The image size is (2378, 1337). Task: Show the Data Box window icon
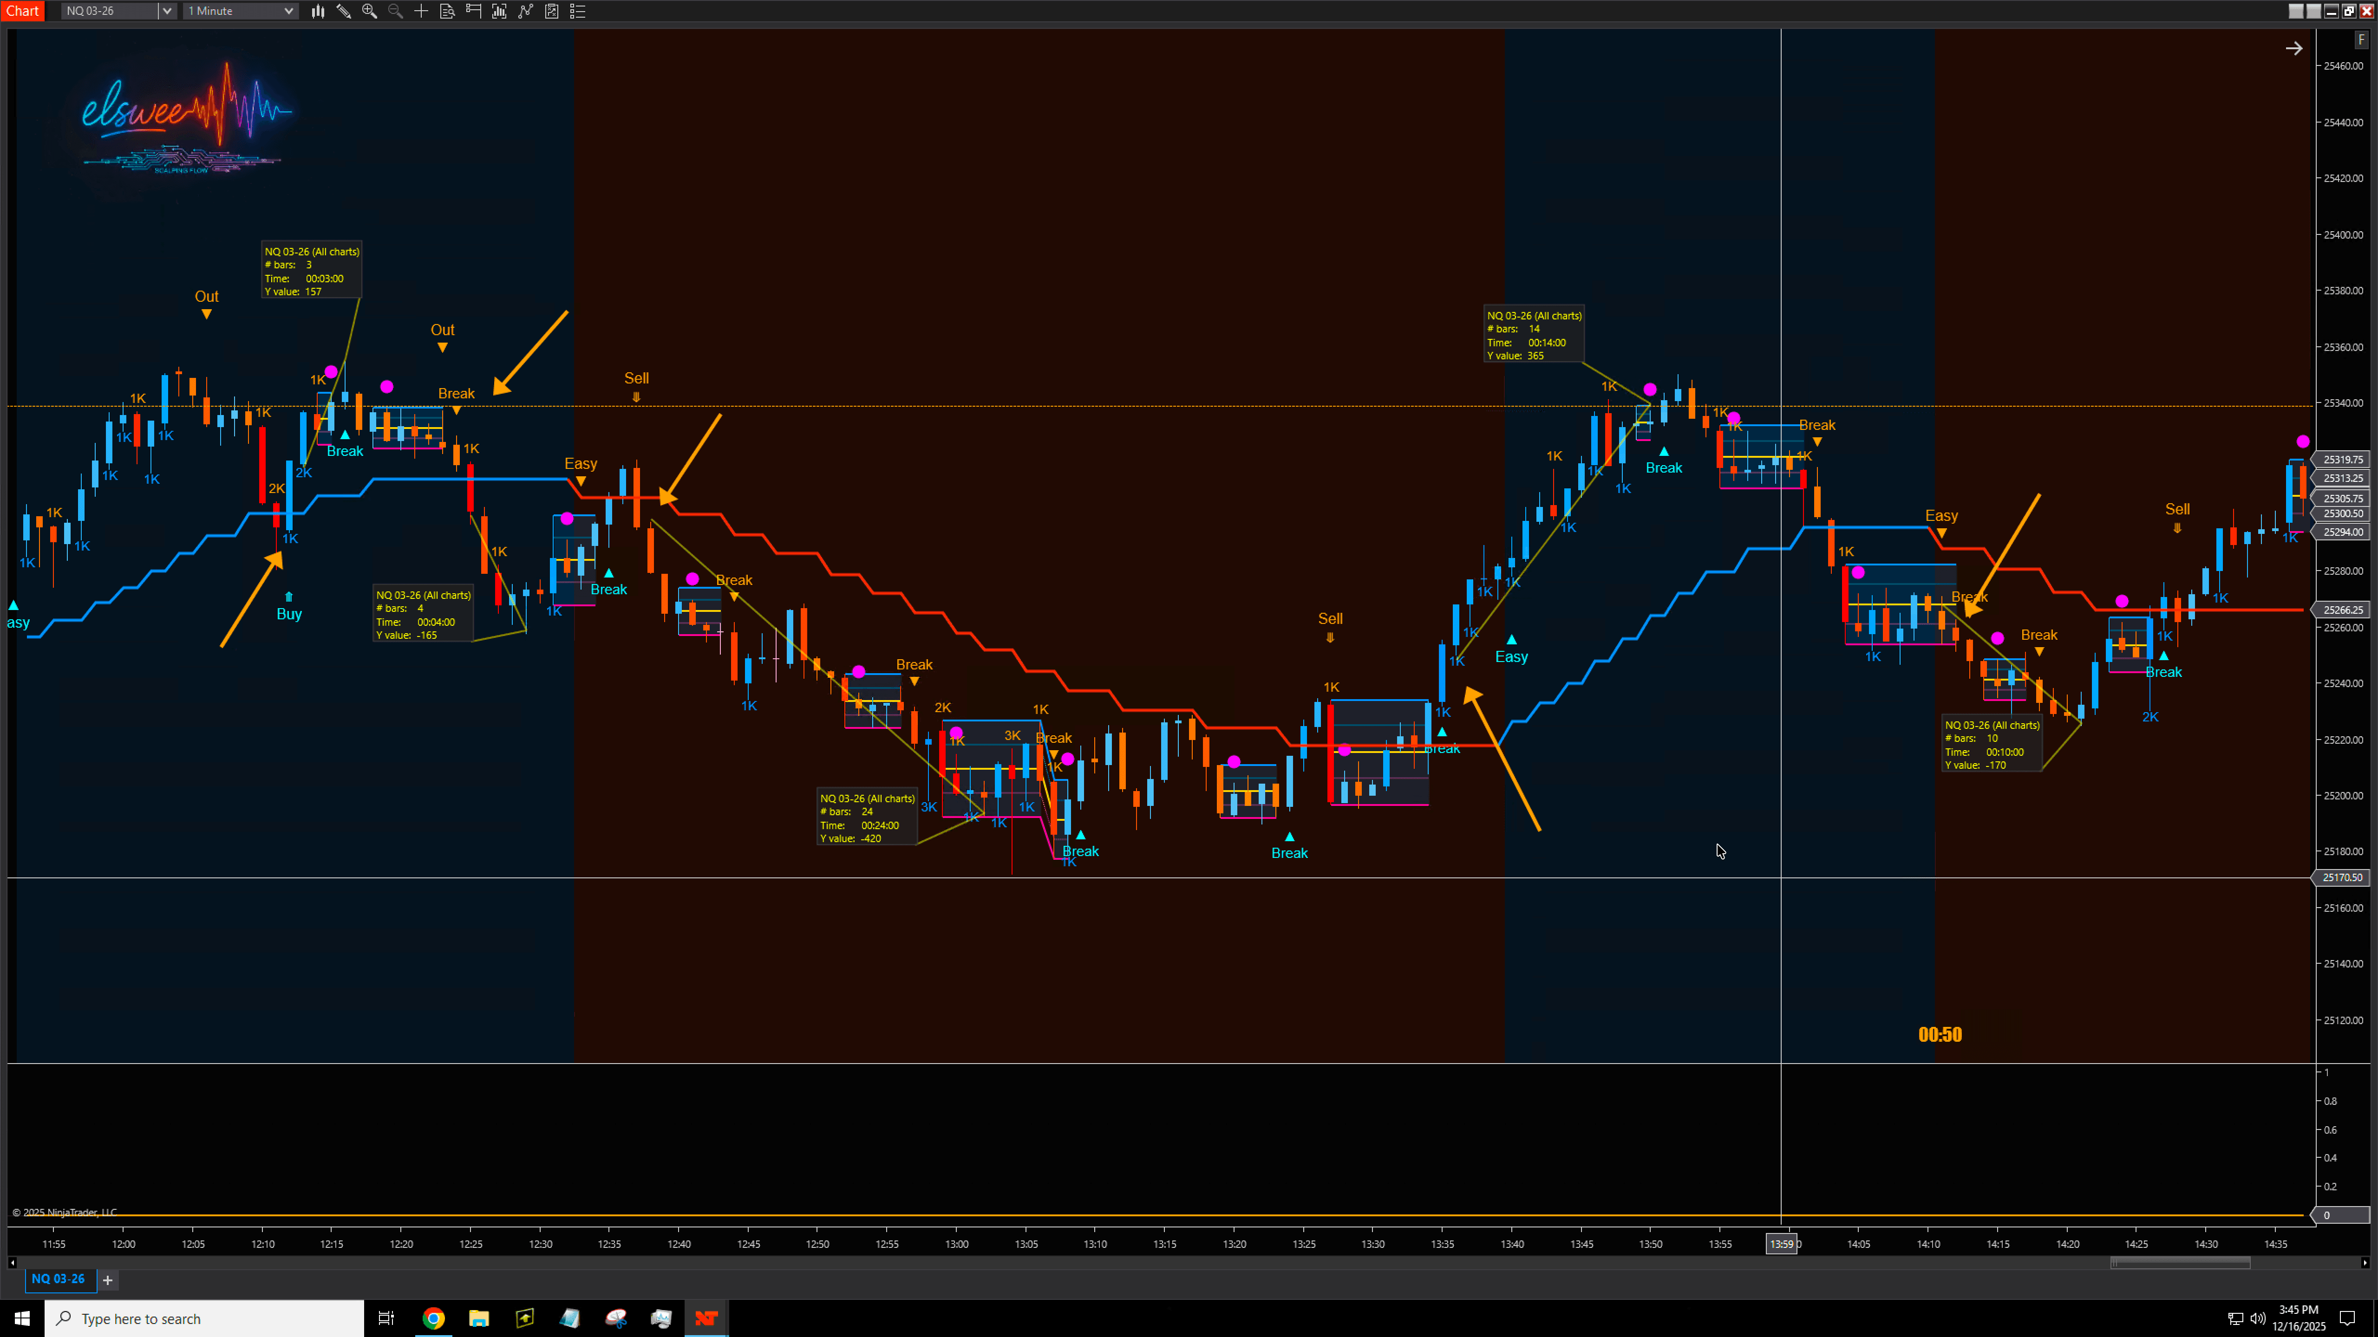click(x=447, y=11)
